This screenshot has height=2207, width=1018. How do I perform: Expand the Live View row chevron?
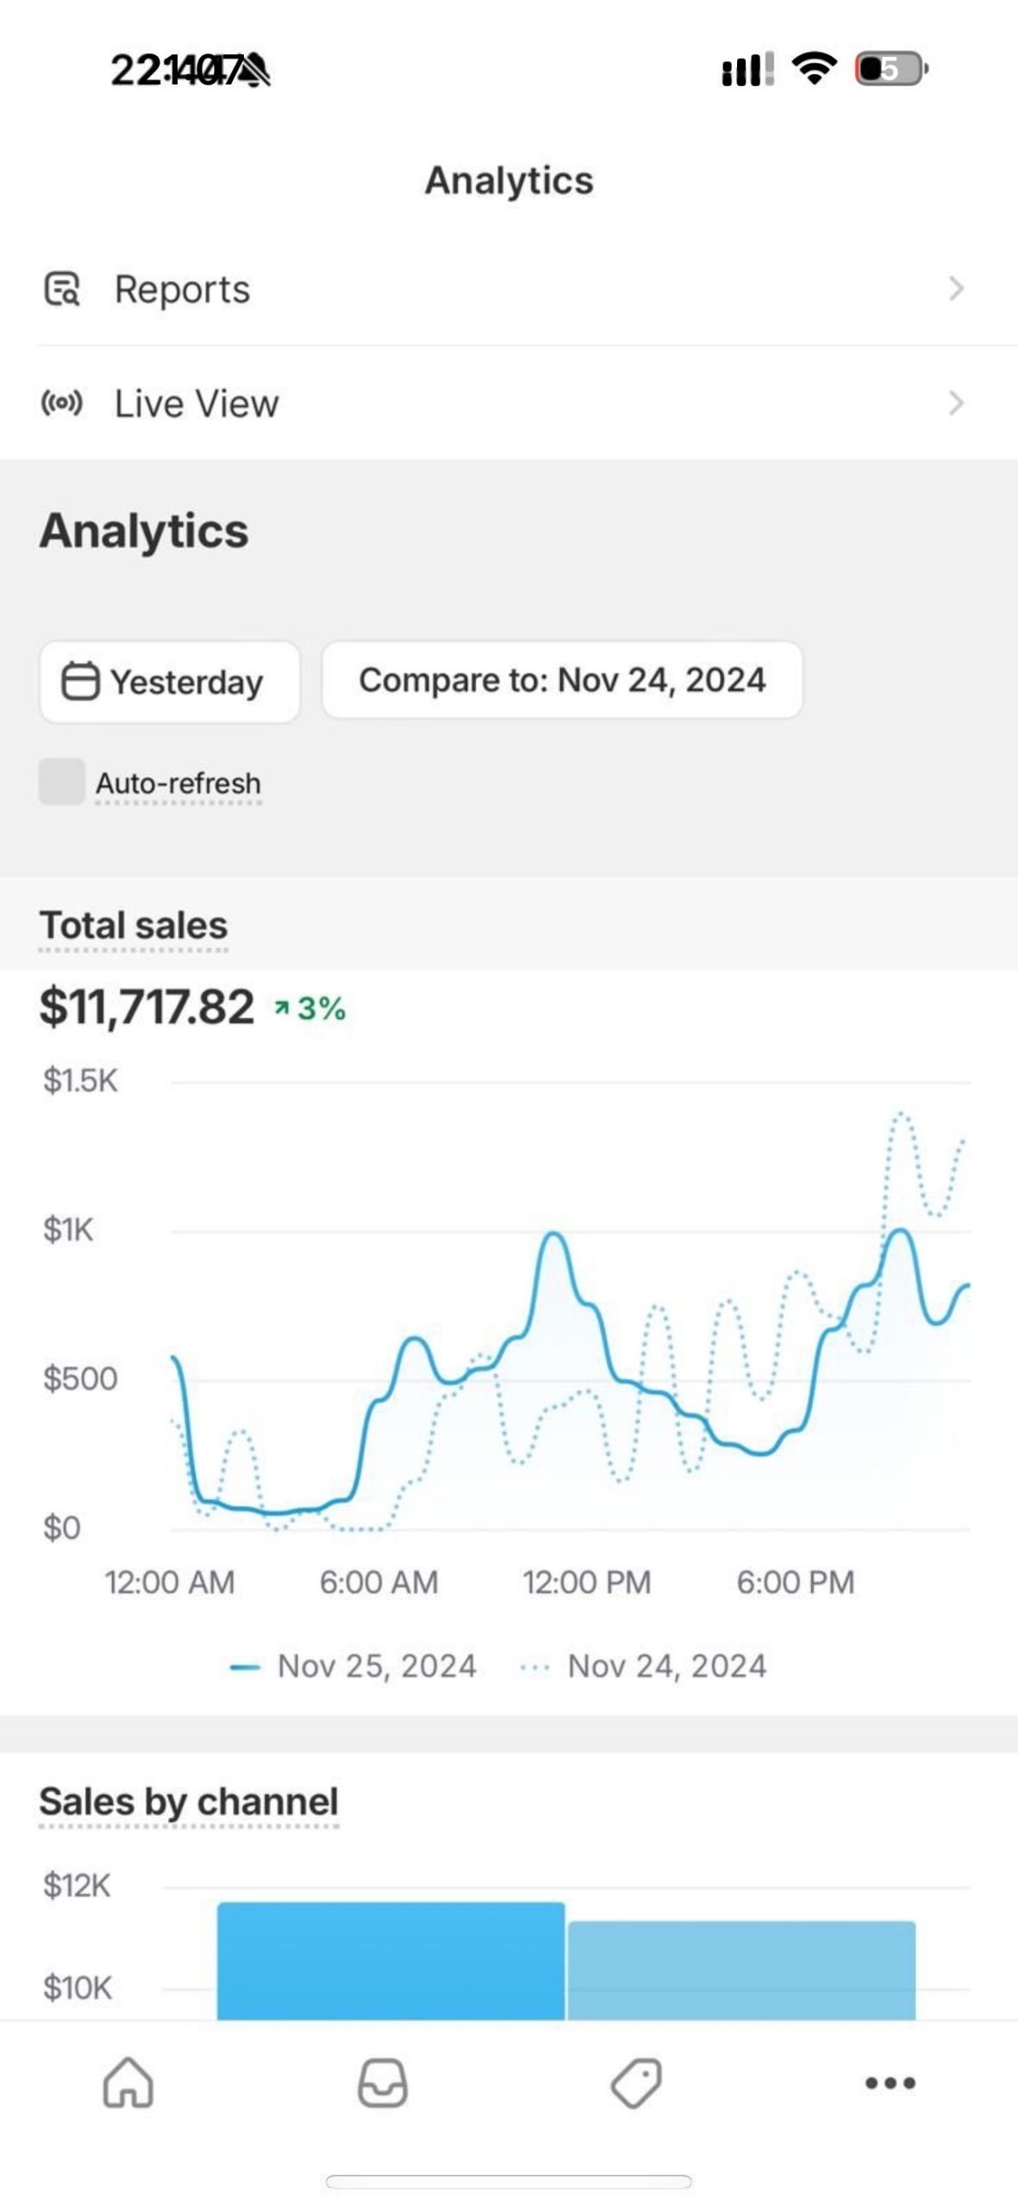click(x=955, y=403)
